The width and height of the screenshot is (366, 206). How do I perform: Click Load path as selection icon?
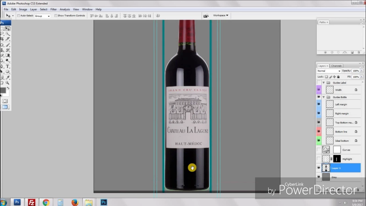click(338, 52)
